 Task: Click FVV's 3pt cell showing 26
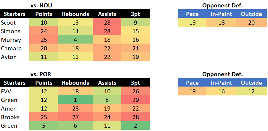(x=135, y=91)
